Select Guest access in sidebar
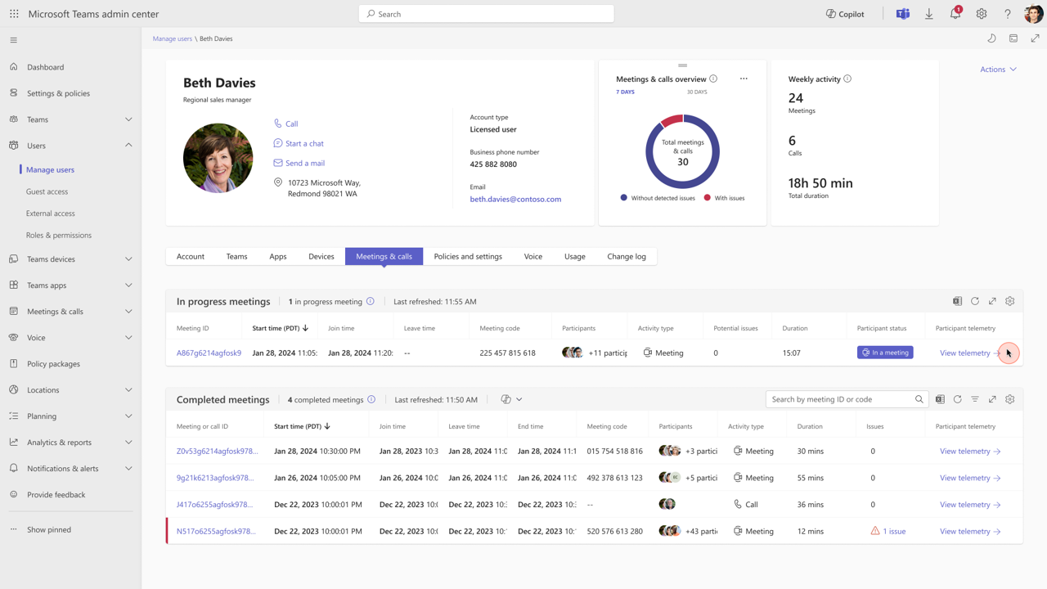Viewport: 1047px width, 589px height. tap(47, 191)
